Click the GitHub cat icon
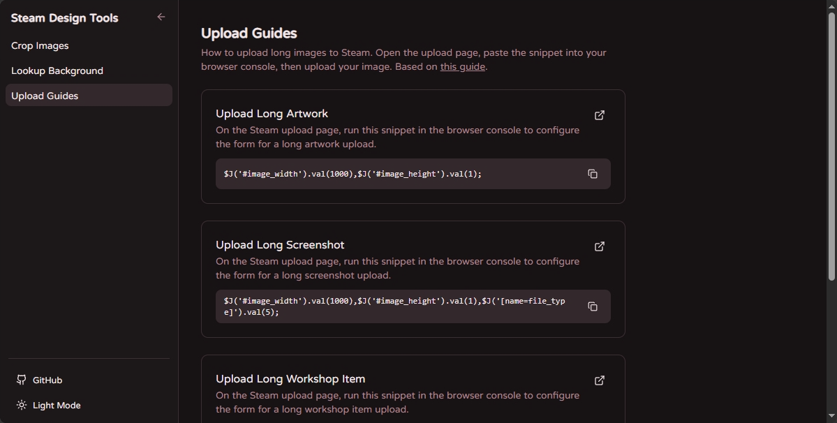This screenshot has width=837, height=423. pos(22,380)
